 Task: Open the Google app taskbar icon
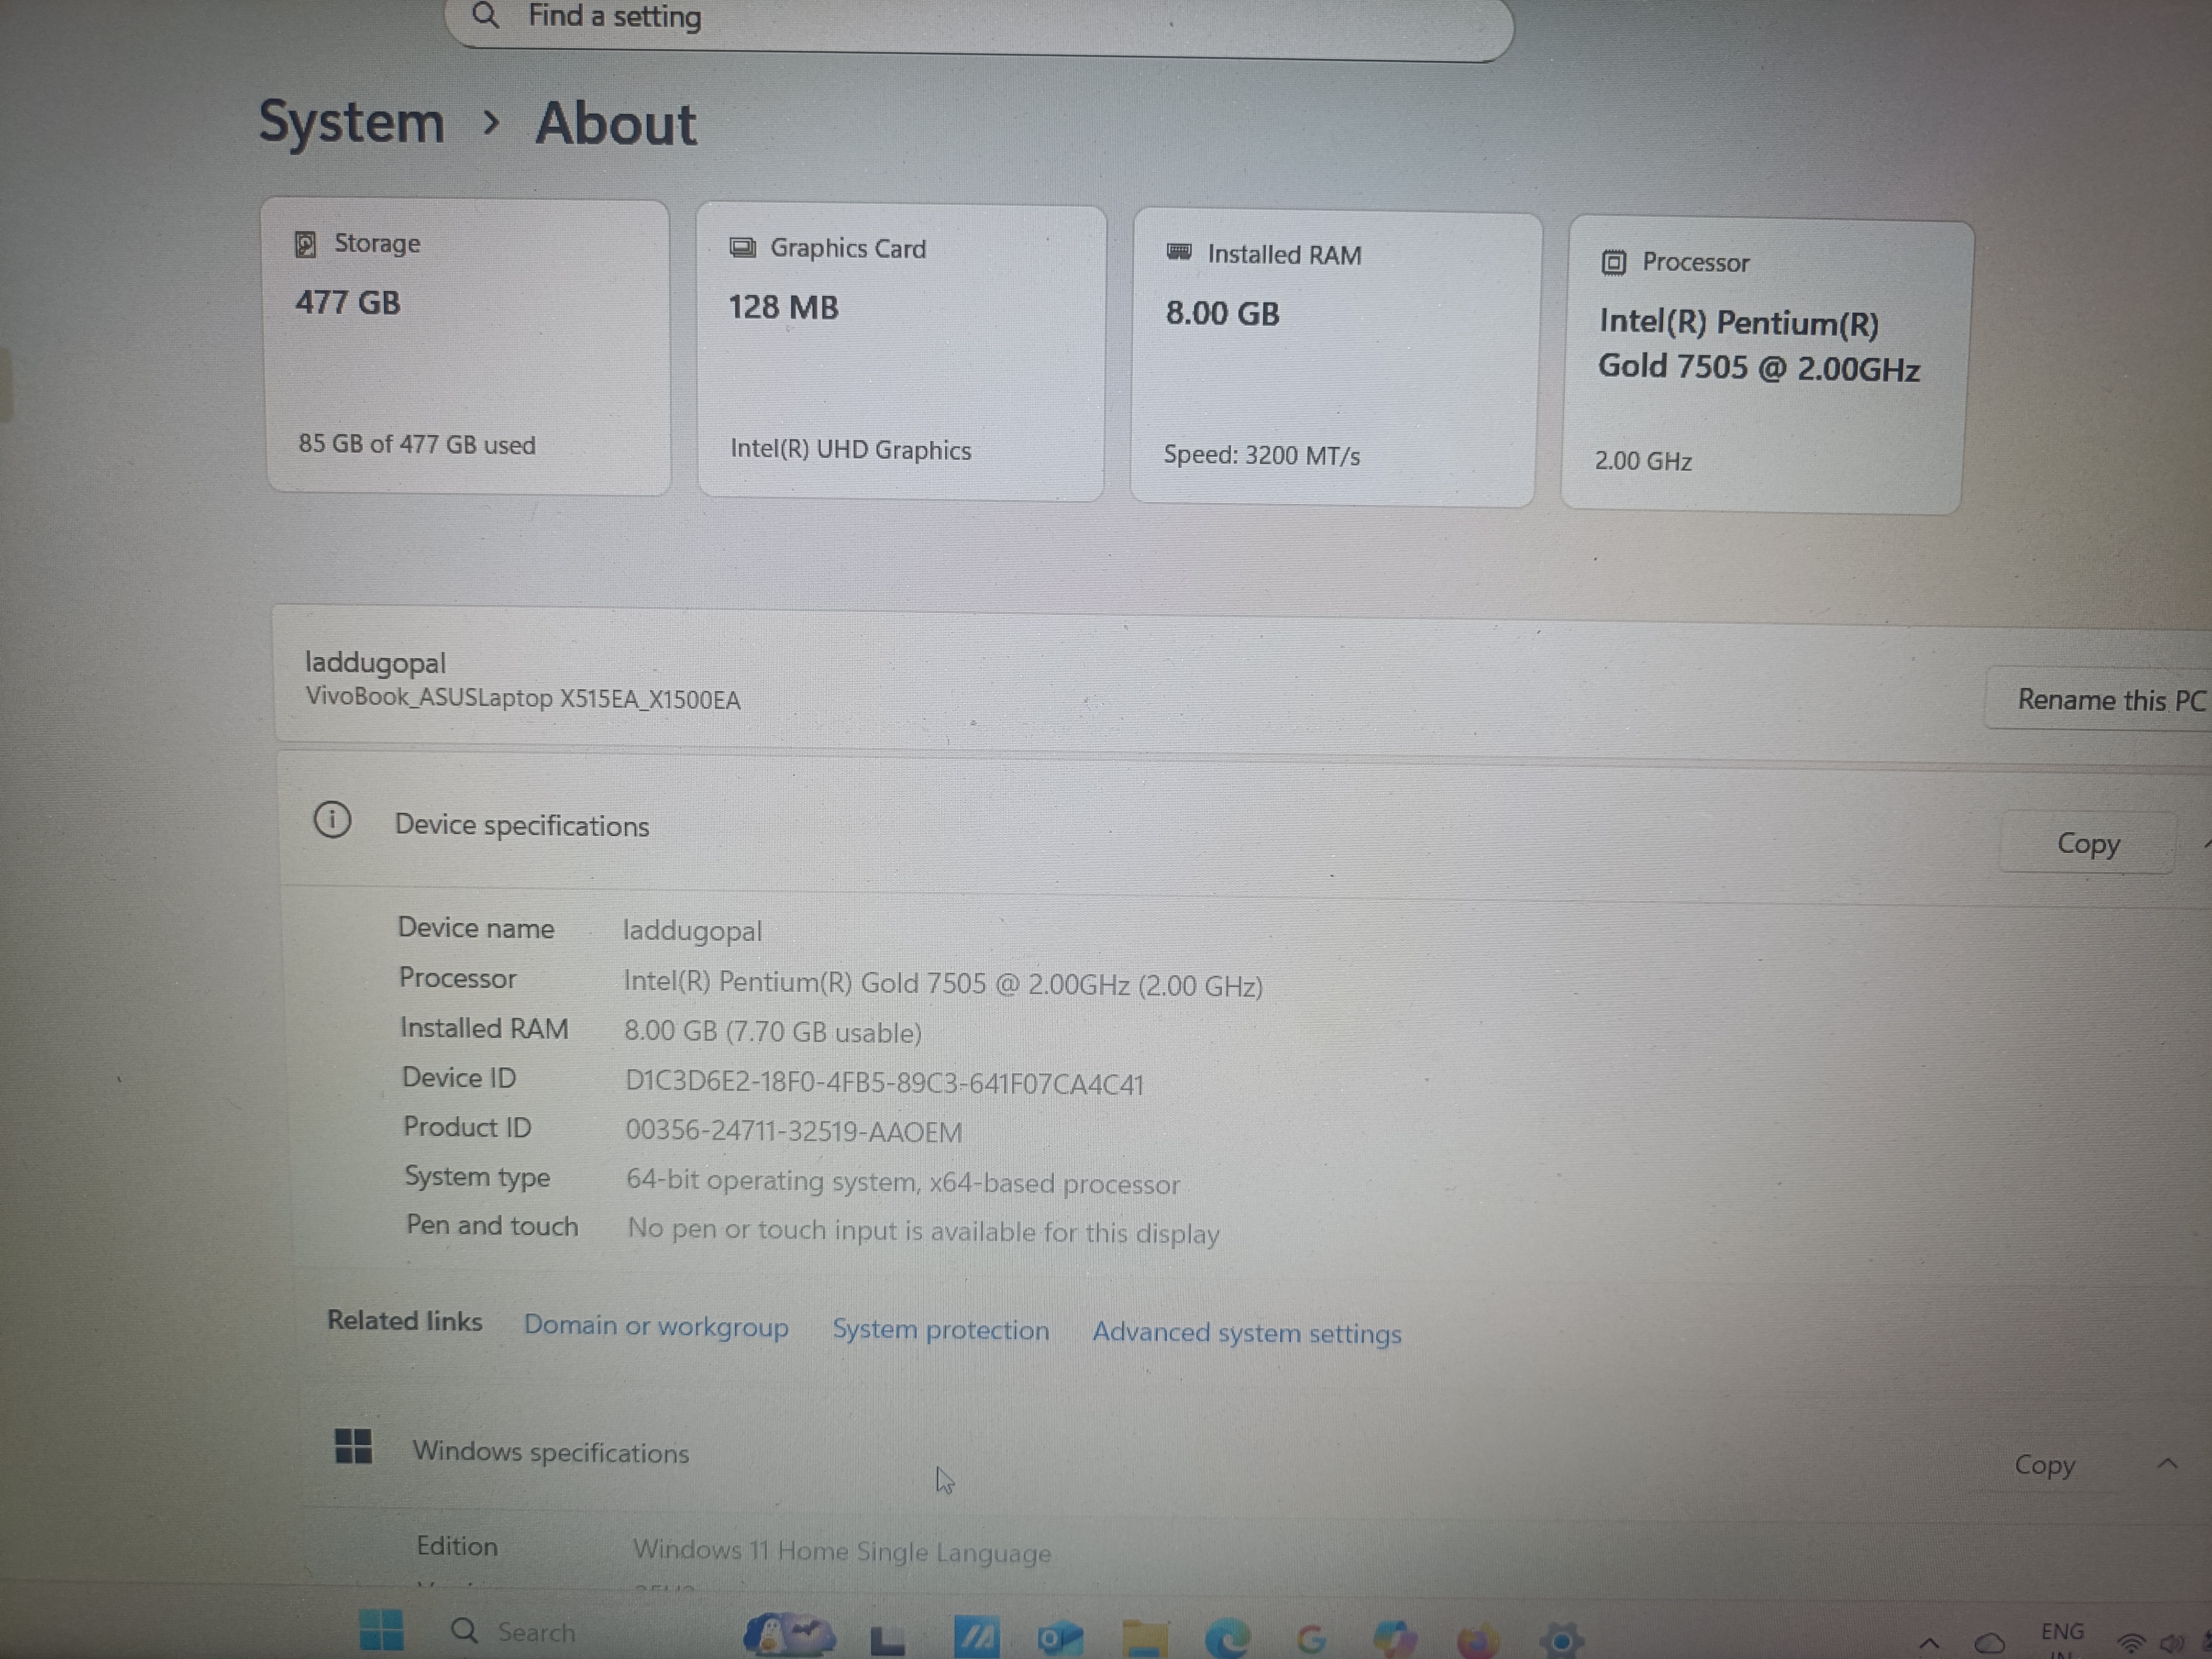(1311, 1640)
